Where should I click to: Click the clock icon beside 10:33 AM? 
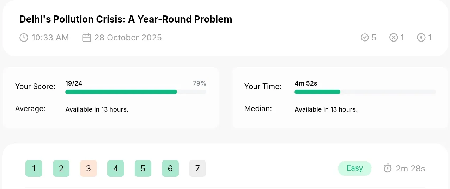24,38
